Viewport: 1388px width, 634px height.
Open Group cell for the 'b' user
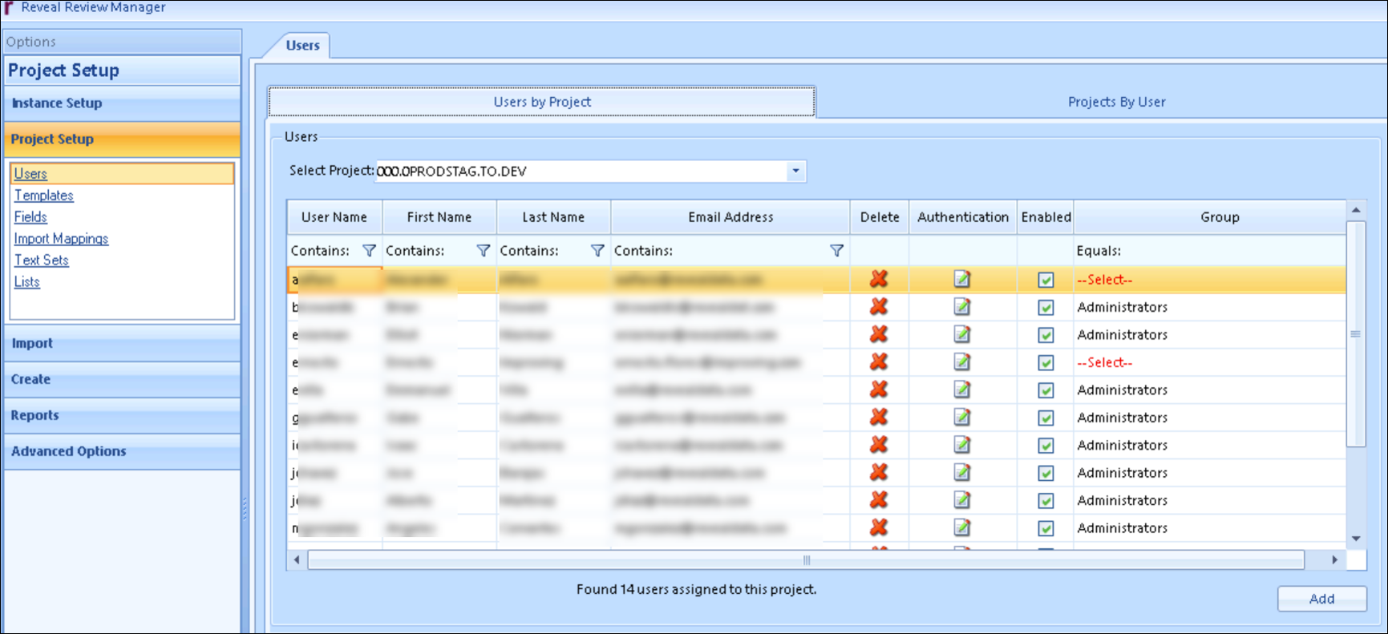point(1209,307)
